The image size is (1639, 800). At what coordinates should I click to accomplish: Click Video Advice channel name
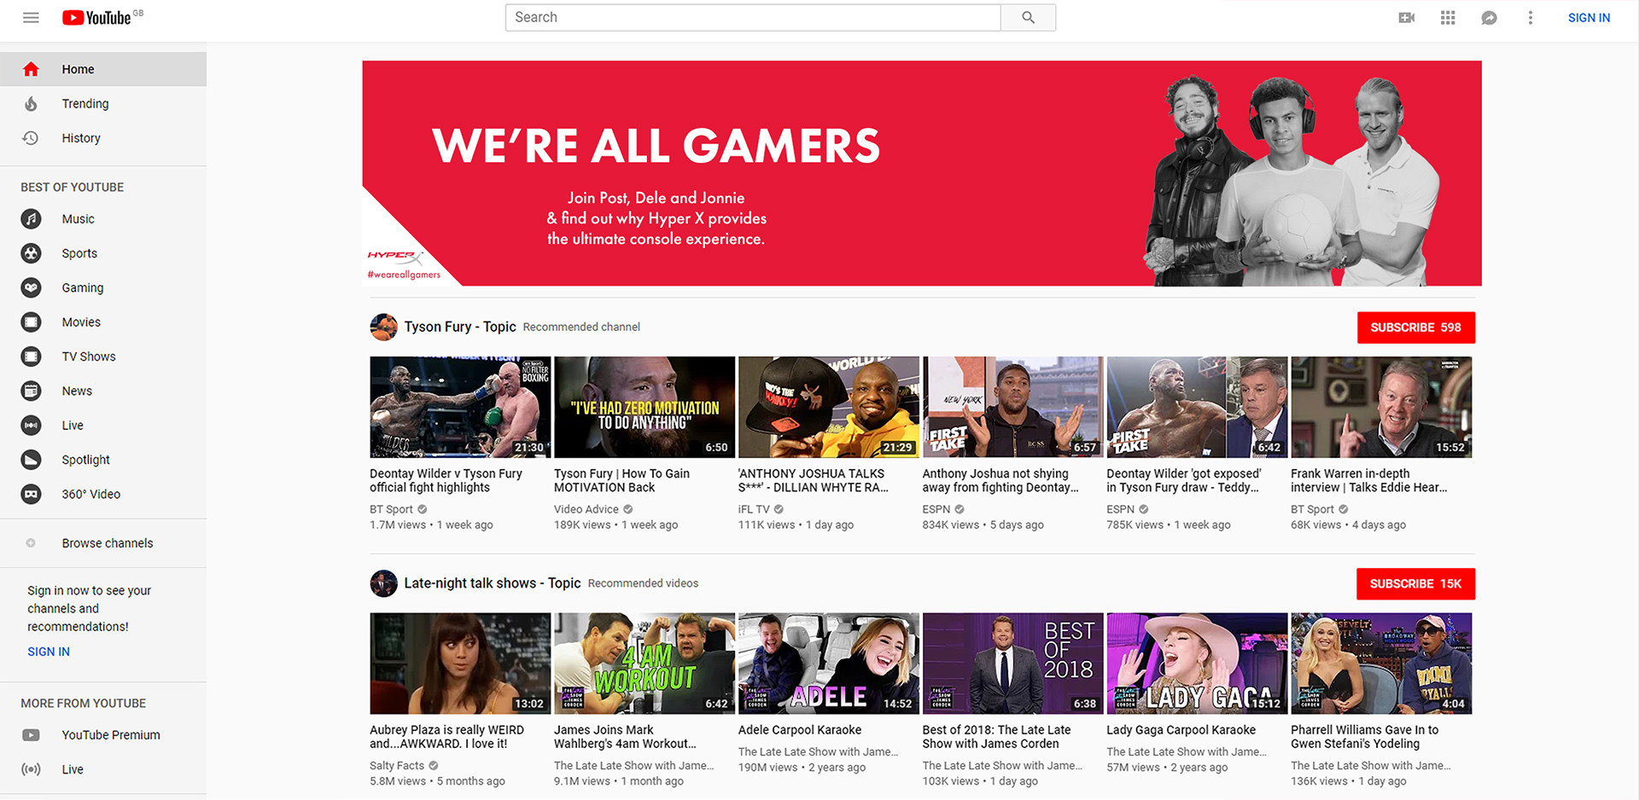pyautogui.click(x=586, y=509)
